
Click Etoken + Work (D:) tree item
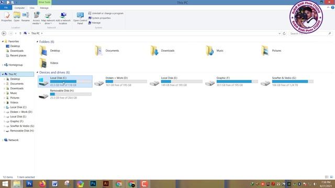point(21,112)
